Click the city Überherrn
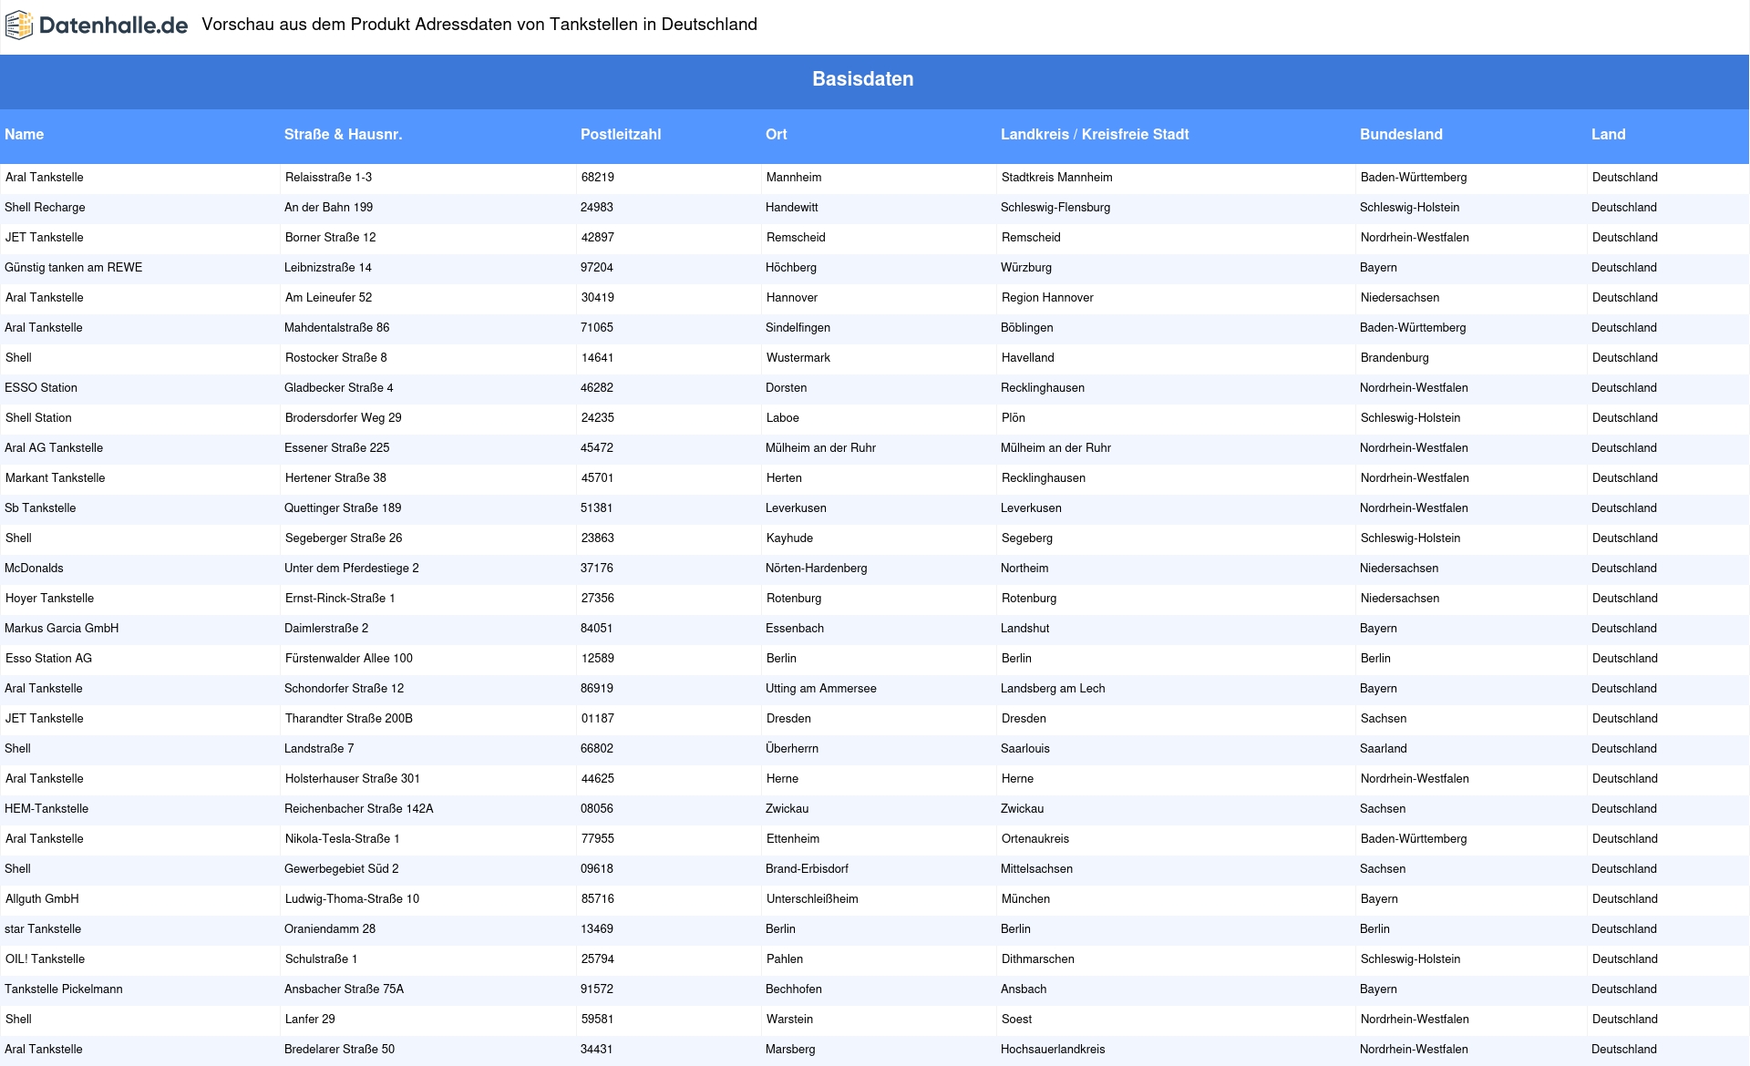The height and width of the screenshot is (1066, 1750). [x=792, y=749]
